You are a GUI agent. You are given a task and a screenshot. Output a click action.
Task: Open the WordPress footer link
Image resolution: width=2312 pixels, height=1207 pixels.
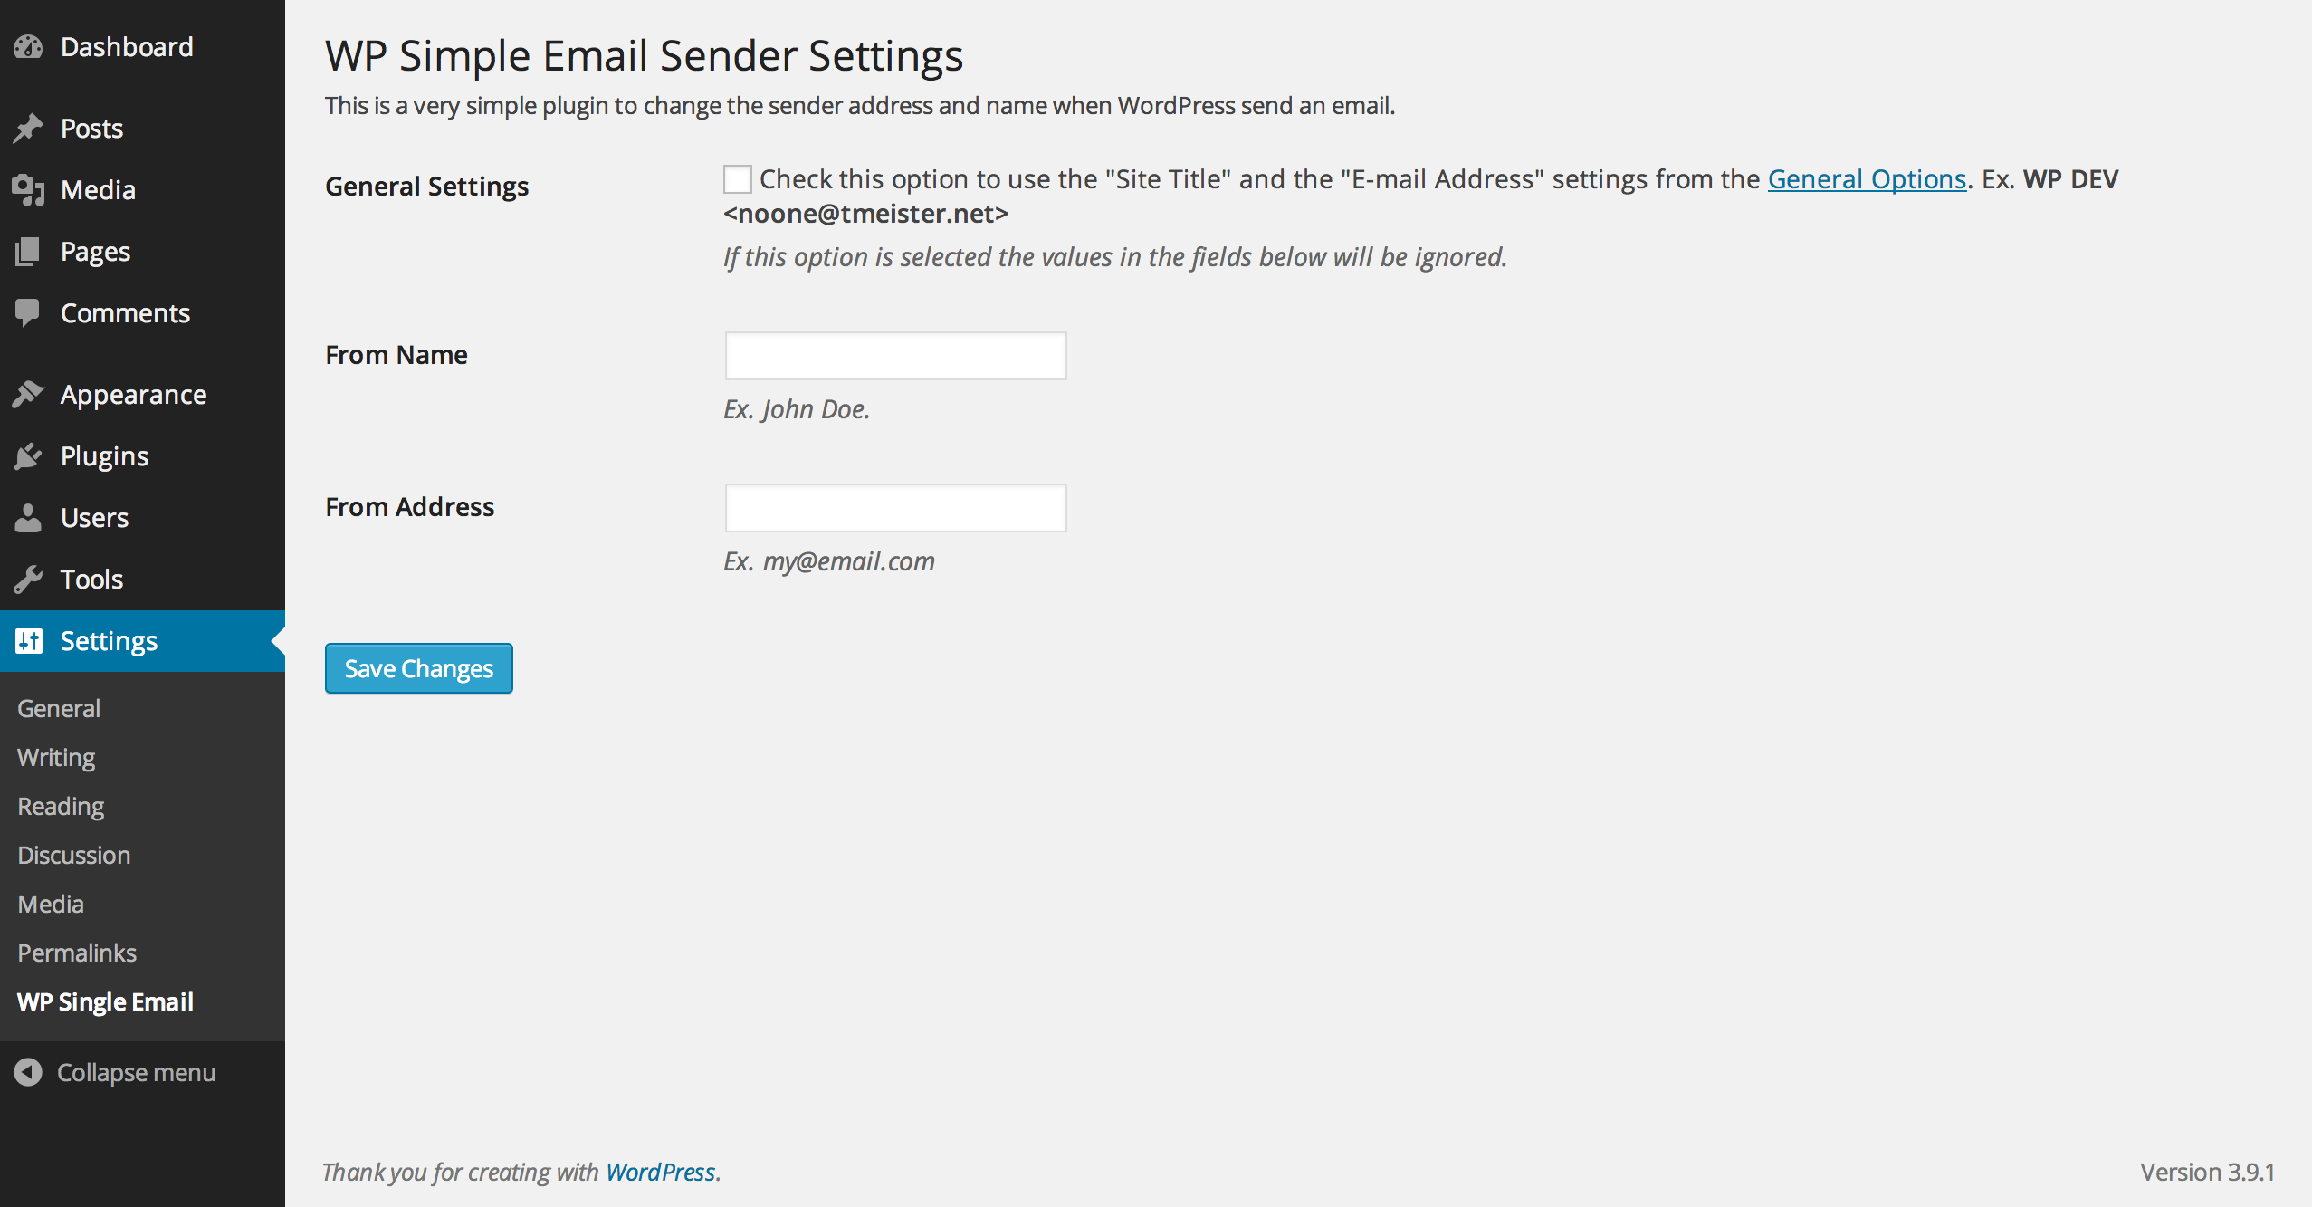pyautogui.click(x=661, y=1172)
